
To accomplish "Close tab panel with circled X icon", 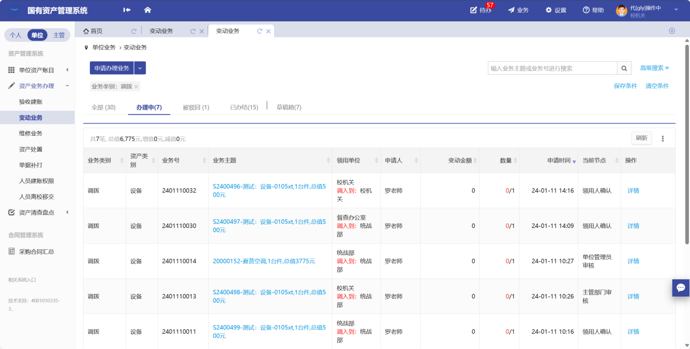I will [671, 31].
